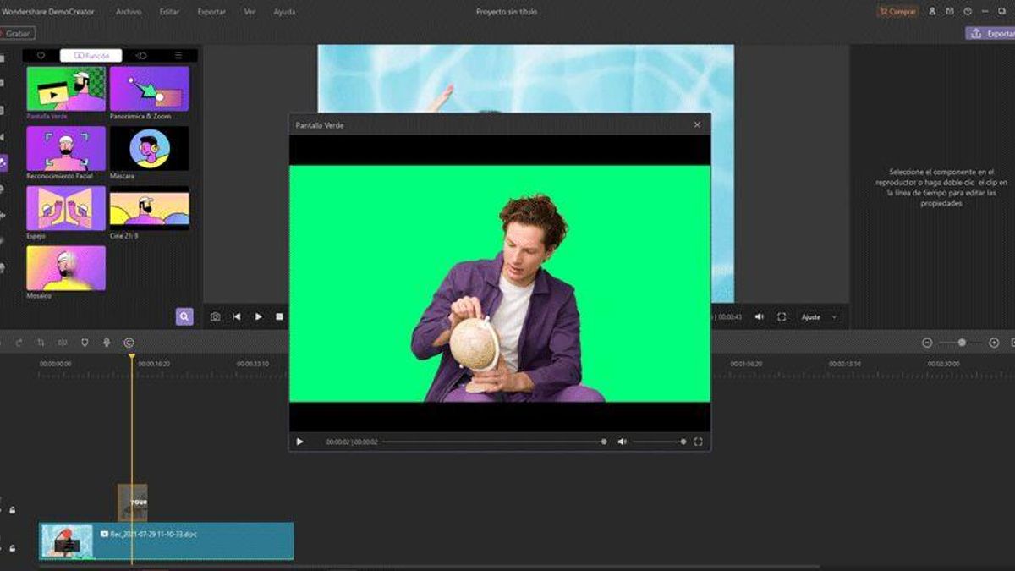The height and width of the screenshot is (571, 1015).
Task: Toggle fullscreen in the Pantalla Verde popup
Action: tap(699, 442)
